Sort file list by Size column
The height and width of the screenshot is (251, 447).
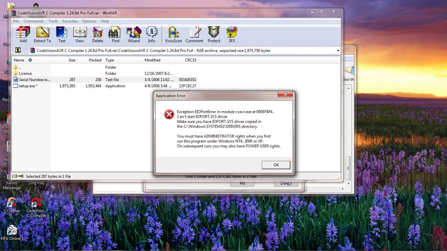coord(64,60)
